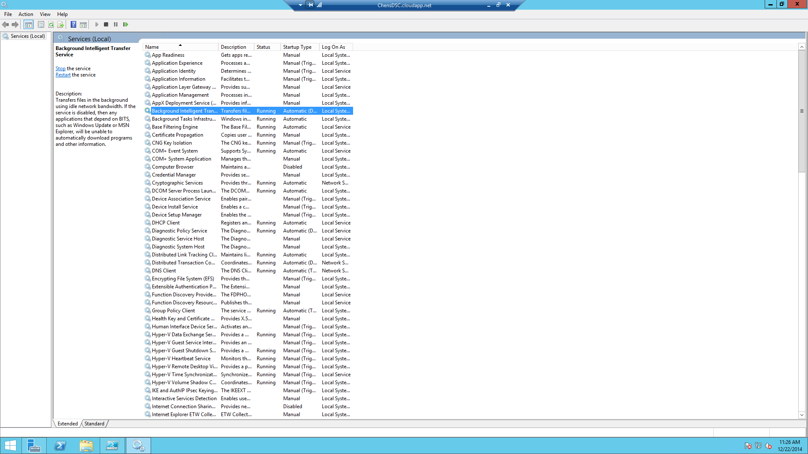Select the DHCP Client service

(x=248, y=223)
